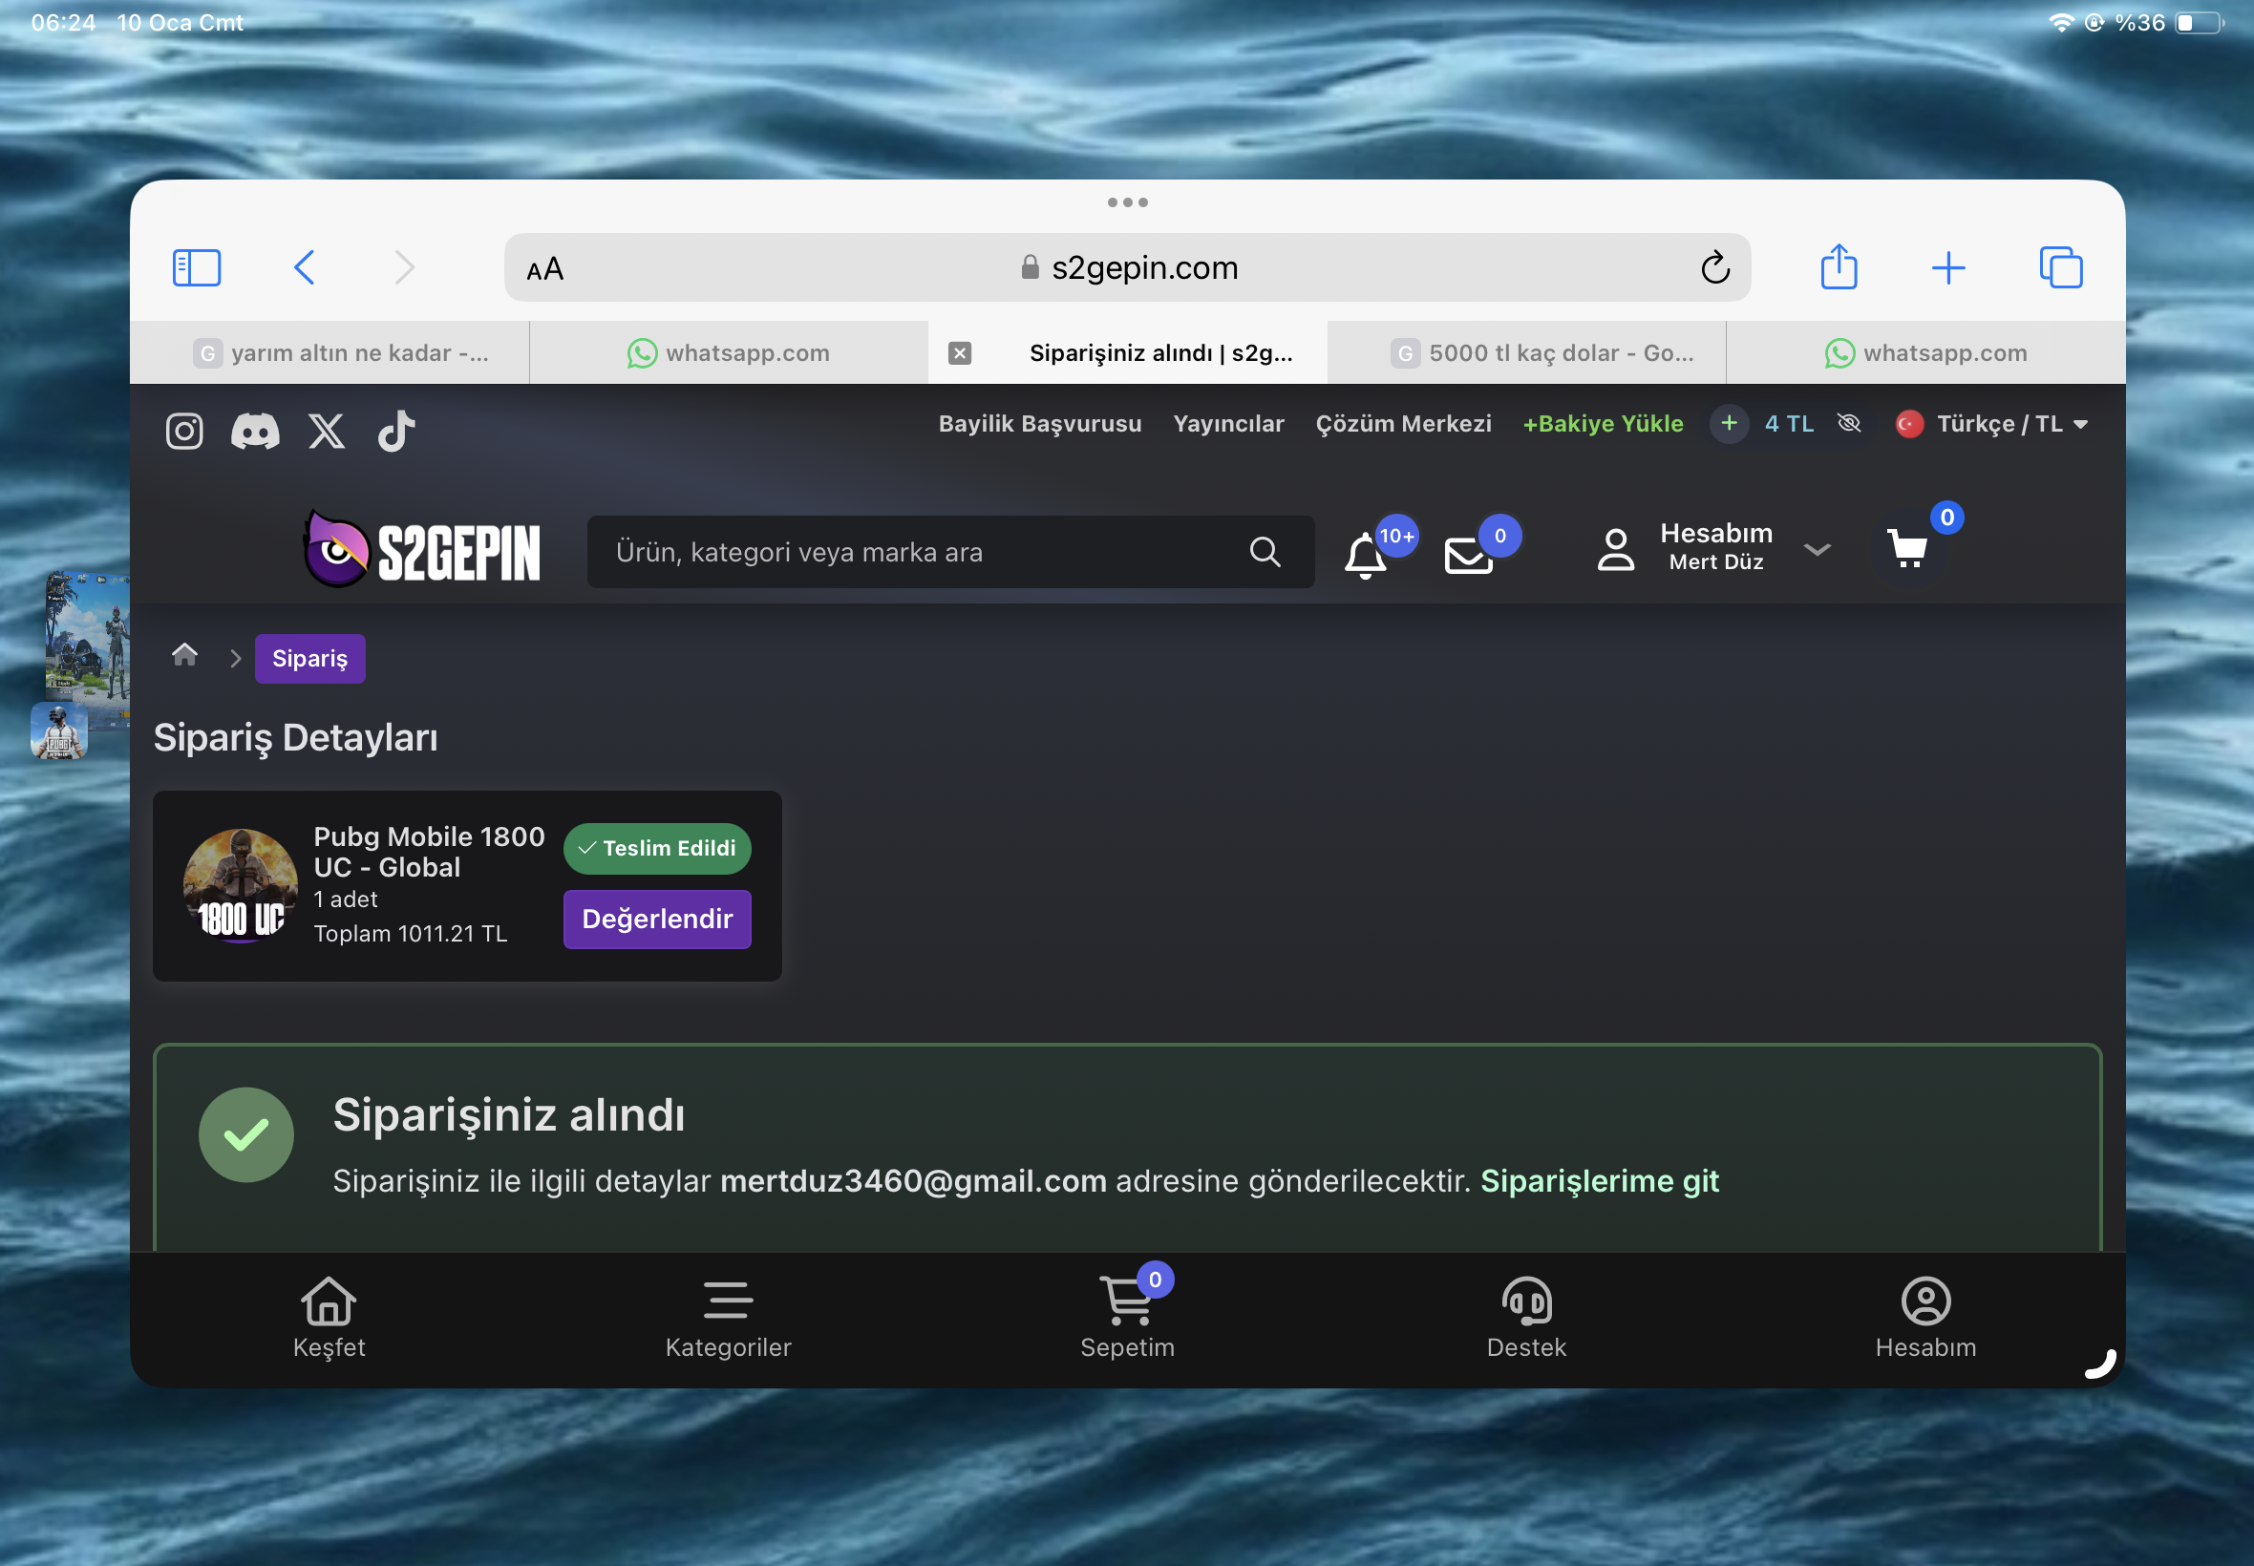
Task: Open the Pubg Mobile 1800 UC thumbnail
Action: pyautogui.click(x=241, y=886)
